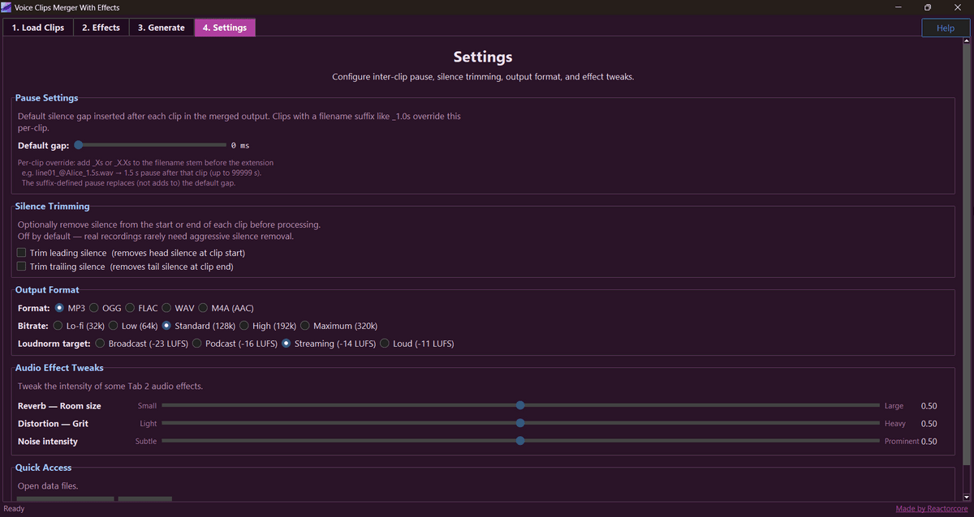The image size is (974, 517).
Task: Select M4A (AAC) output format
Action: 204,308
